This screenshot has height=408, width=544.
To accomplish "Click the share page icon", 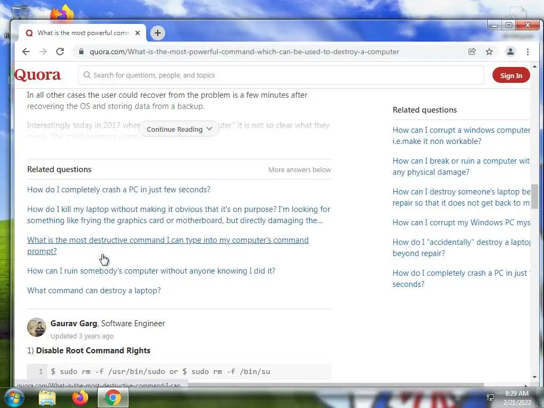I will pos(472,52).
